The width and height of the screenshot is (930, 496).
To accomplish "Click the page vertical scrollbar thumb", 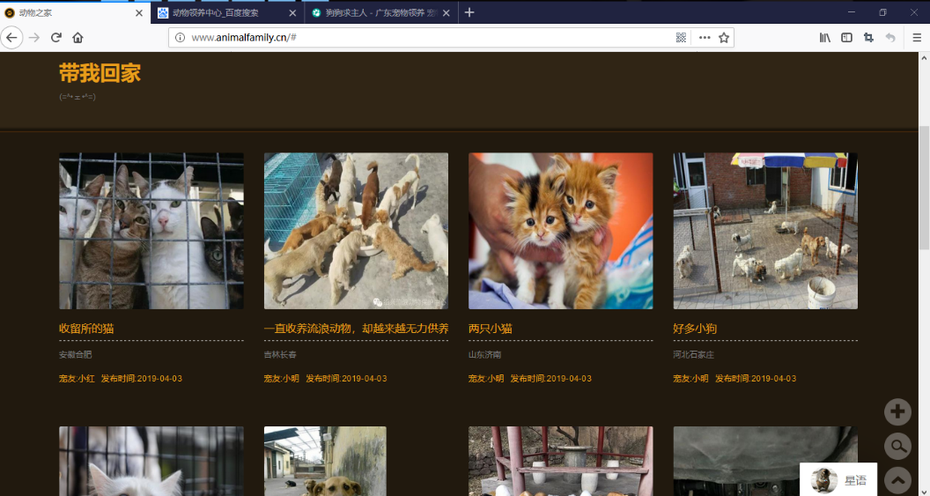I will (x=924, y=188).
